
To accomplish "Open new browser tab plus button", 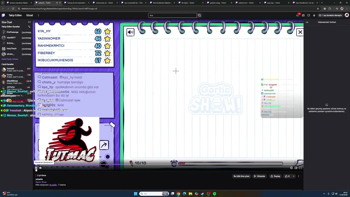I will [322, 3].
